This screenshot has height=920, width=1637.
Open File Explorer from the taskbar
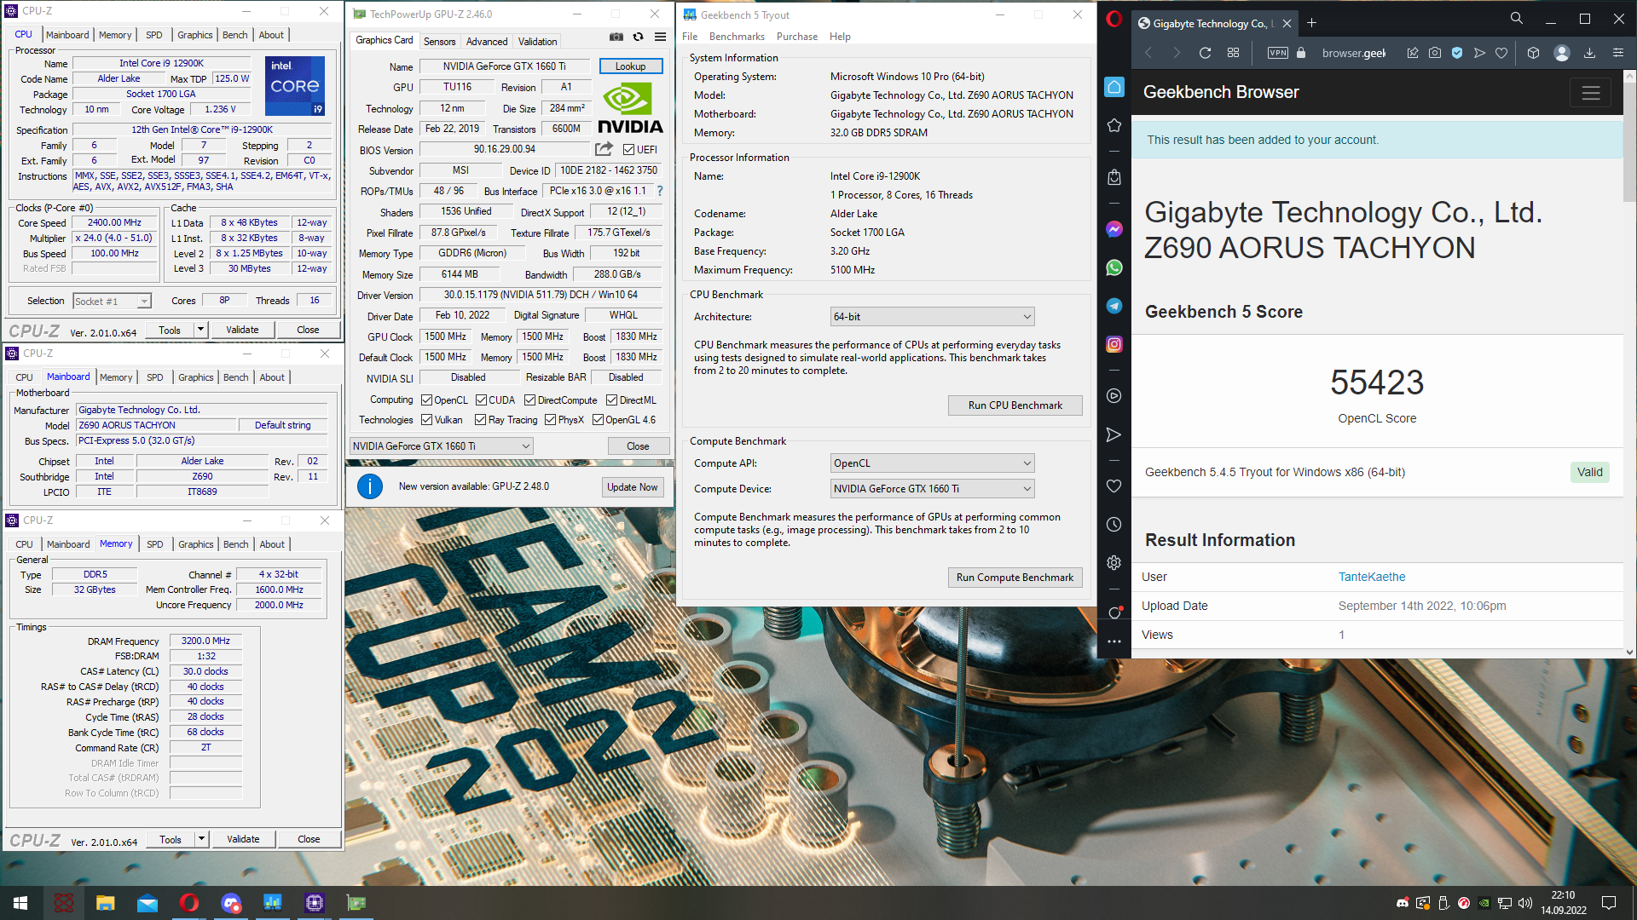pyautogui.click(x=105, y=903)
